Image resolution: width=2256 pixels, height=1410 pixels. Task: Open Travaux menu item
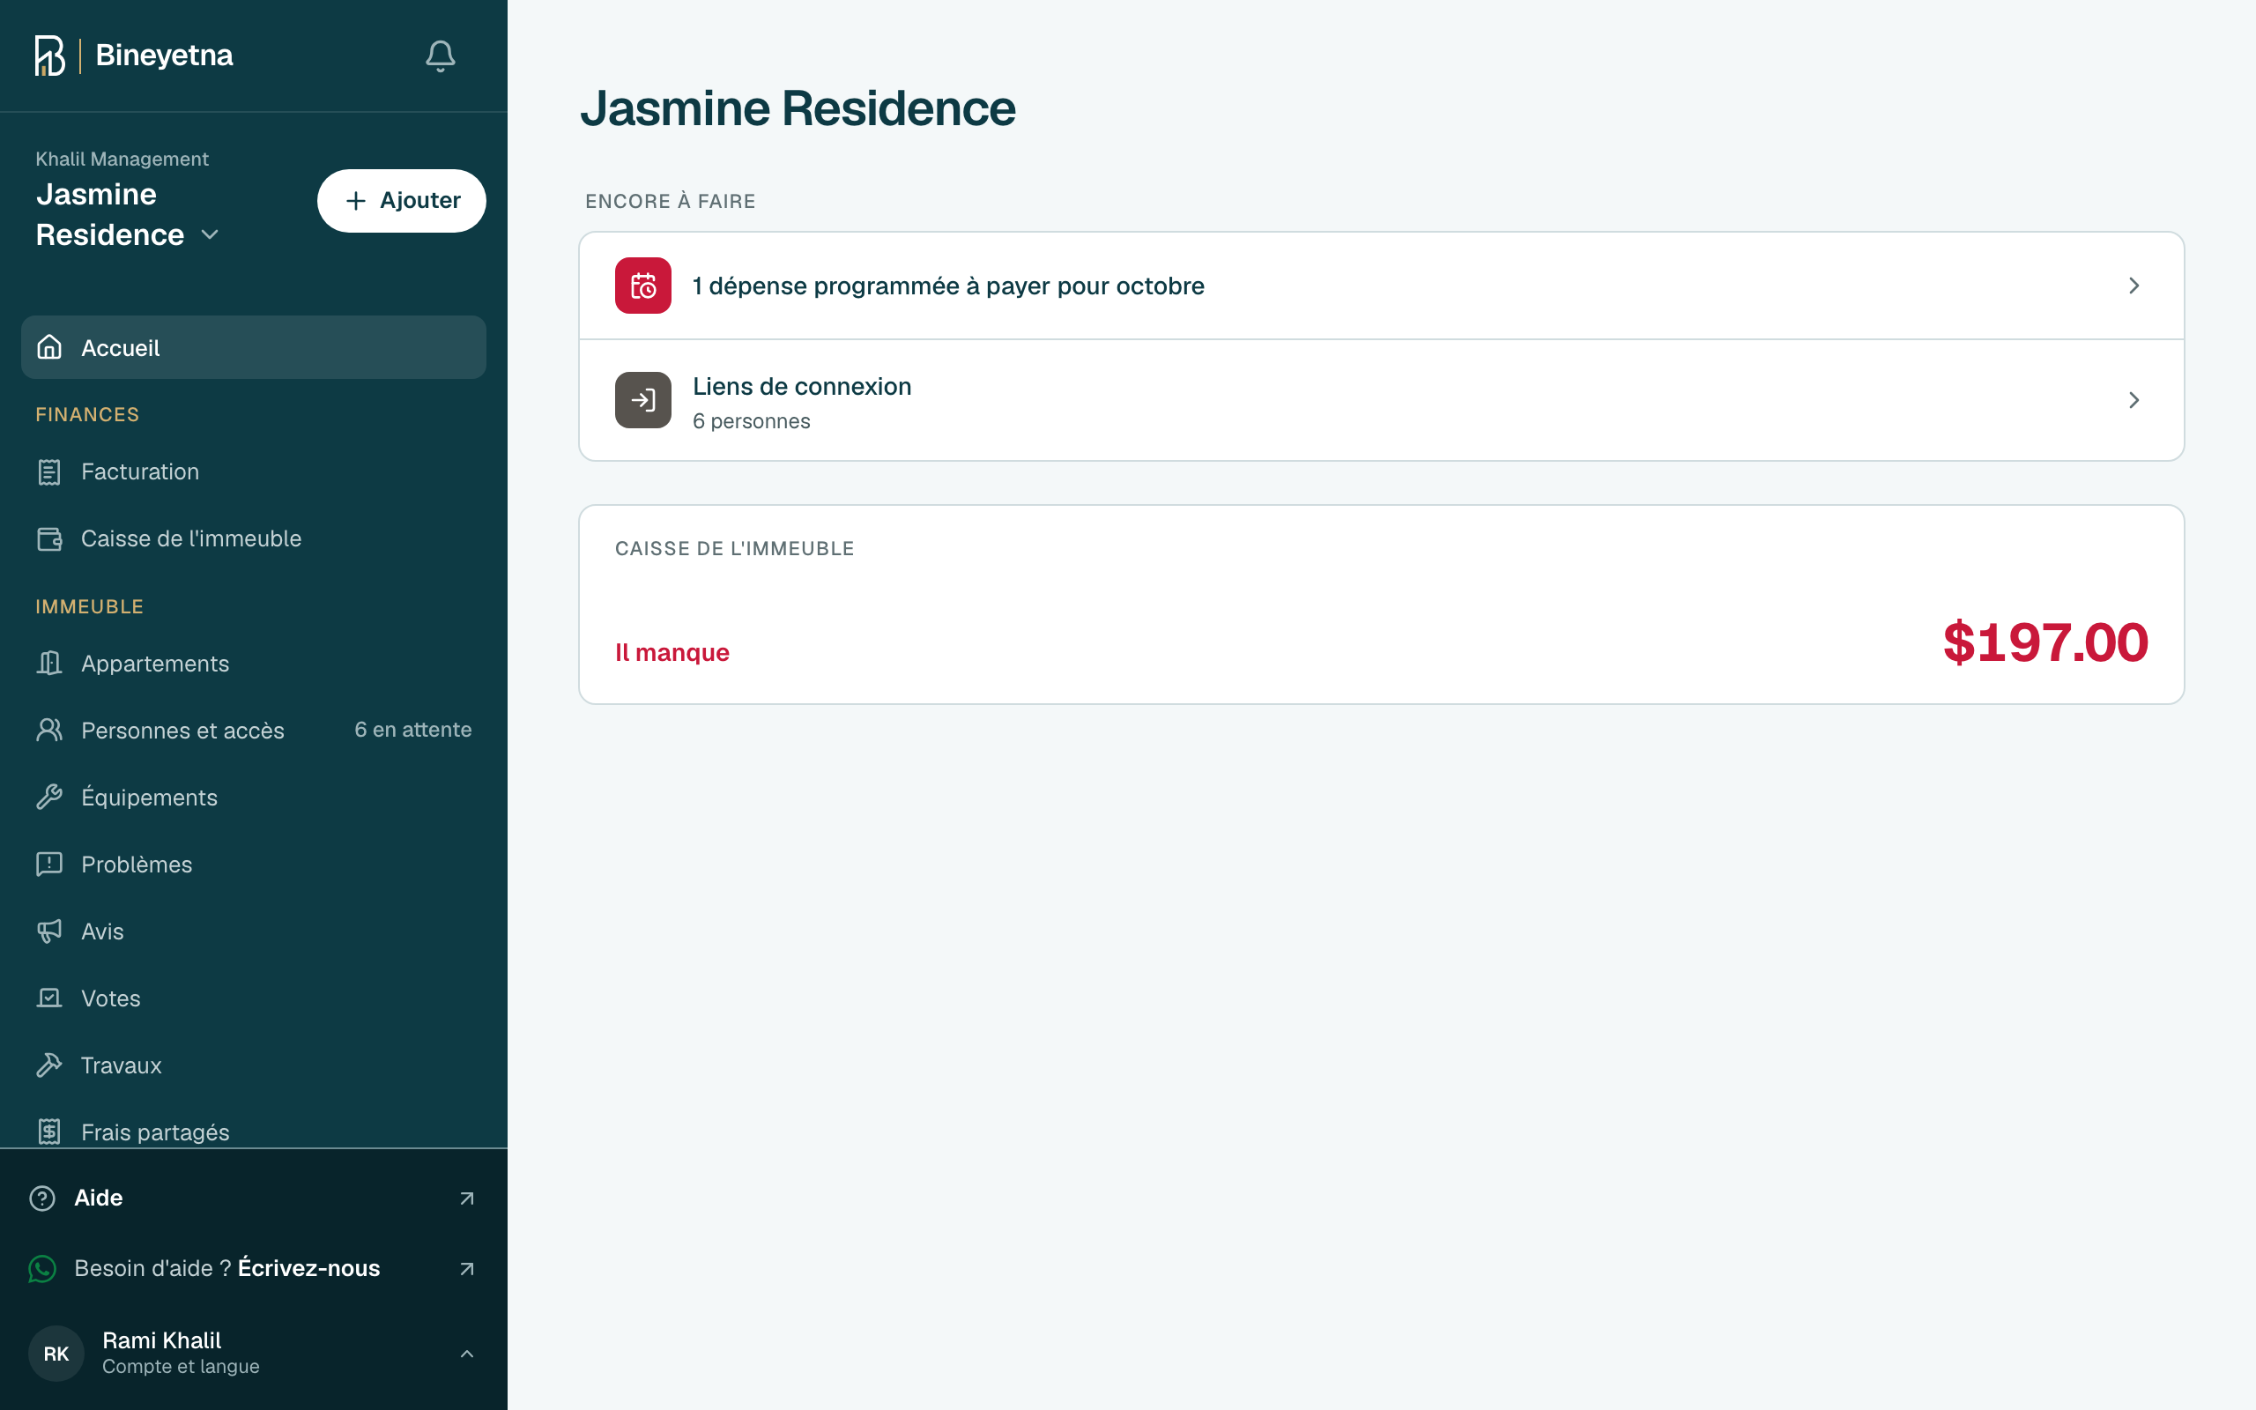254,1065
